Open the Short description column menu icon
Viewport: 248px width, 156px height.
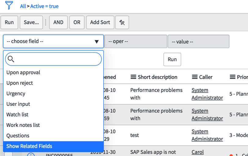tap(133, 77)
